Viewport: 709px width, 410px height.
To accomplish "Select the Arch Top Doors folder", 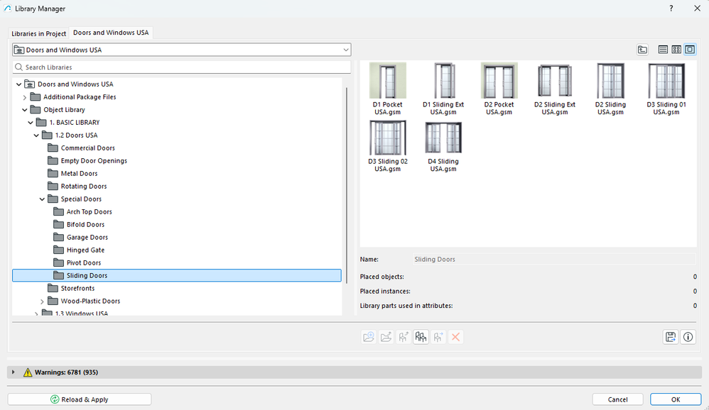I will coord(89,212).
